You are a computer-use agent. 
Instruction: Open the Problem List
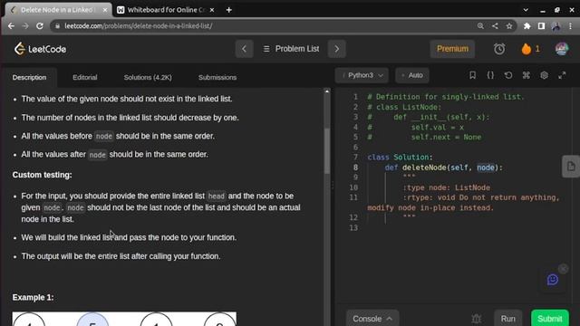[291, 49]
